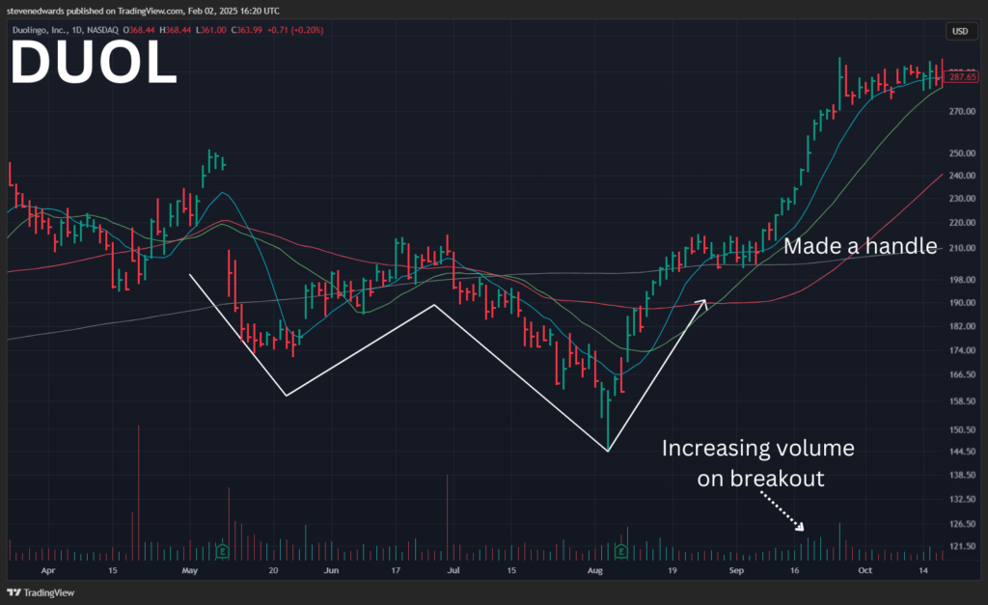Screen dimensions: 988x605
Task: Click the 150.50 price axis label
Action: point(962,429)
